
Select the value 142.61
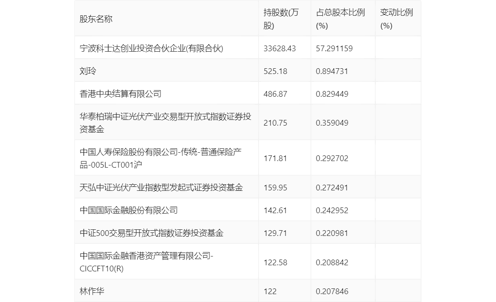click(x=275, y=211)
